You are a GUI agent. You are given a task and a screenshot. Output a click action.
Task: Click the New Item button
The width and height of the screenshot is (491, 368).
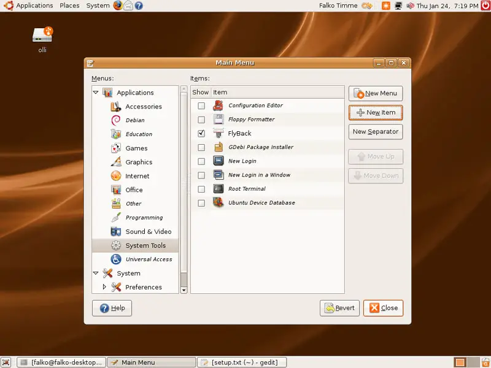(376, 113)
